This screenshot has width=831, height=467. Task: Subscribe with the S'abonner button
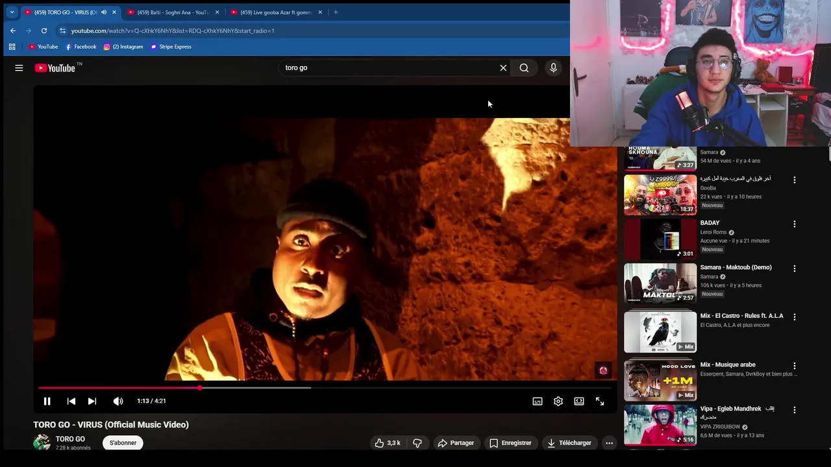click(123, 443)
